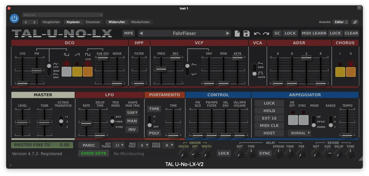Click the SC button
369x176 pixels.
[277, 33]
